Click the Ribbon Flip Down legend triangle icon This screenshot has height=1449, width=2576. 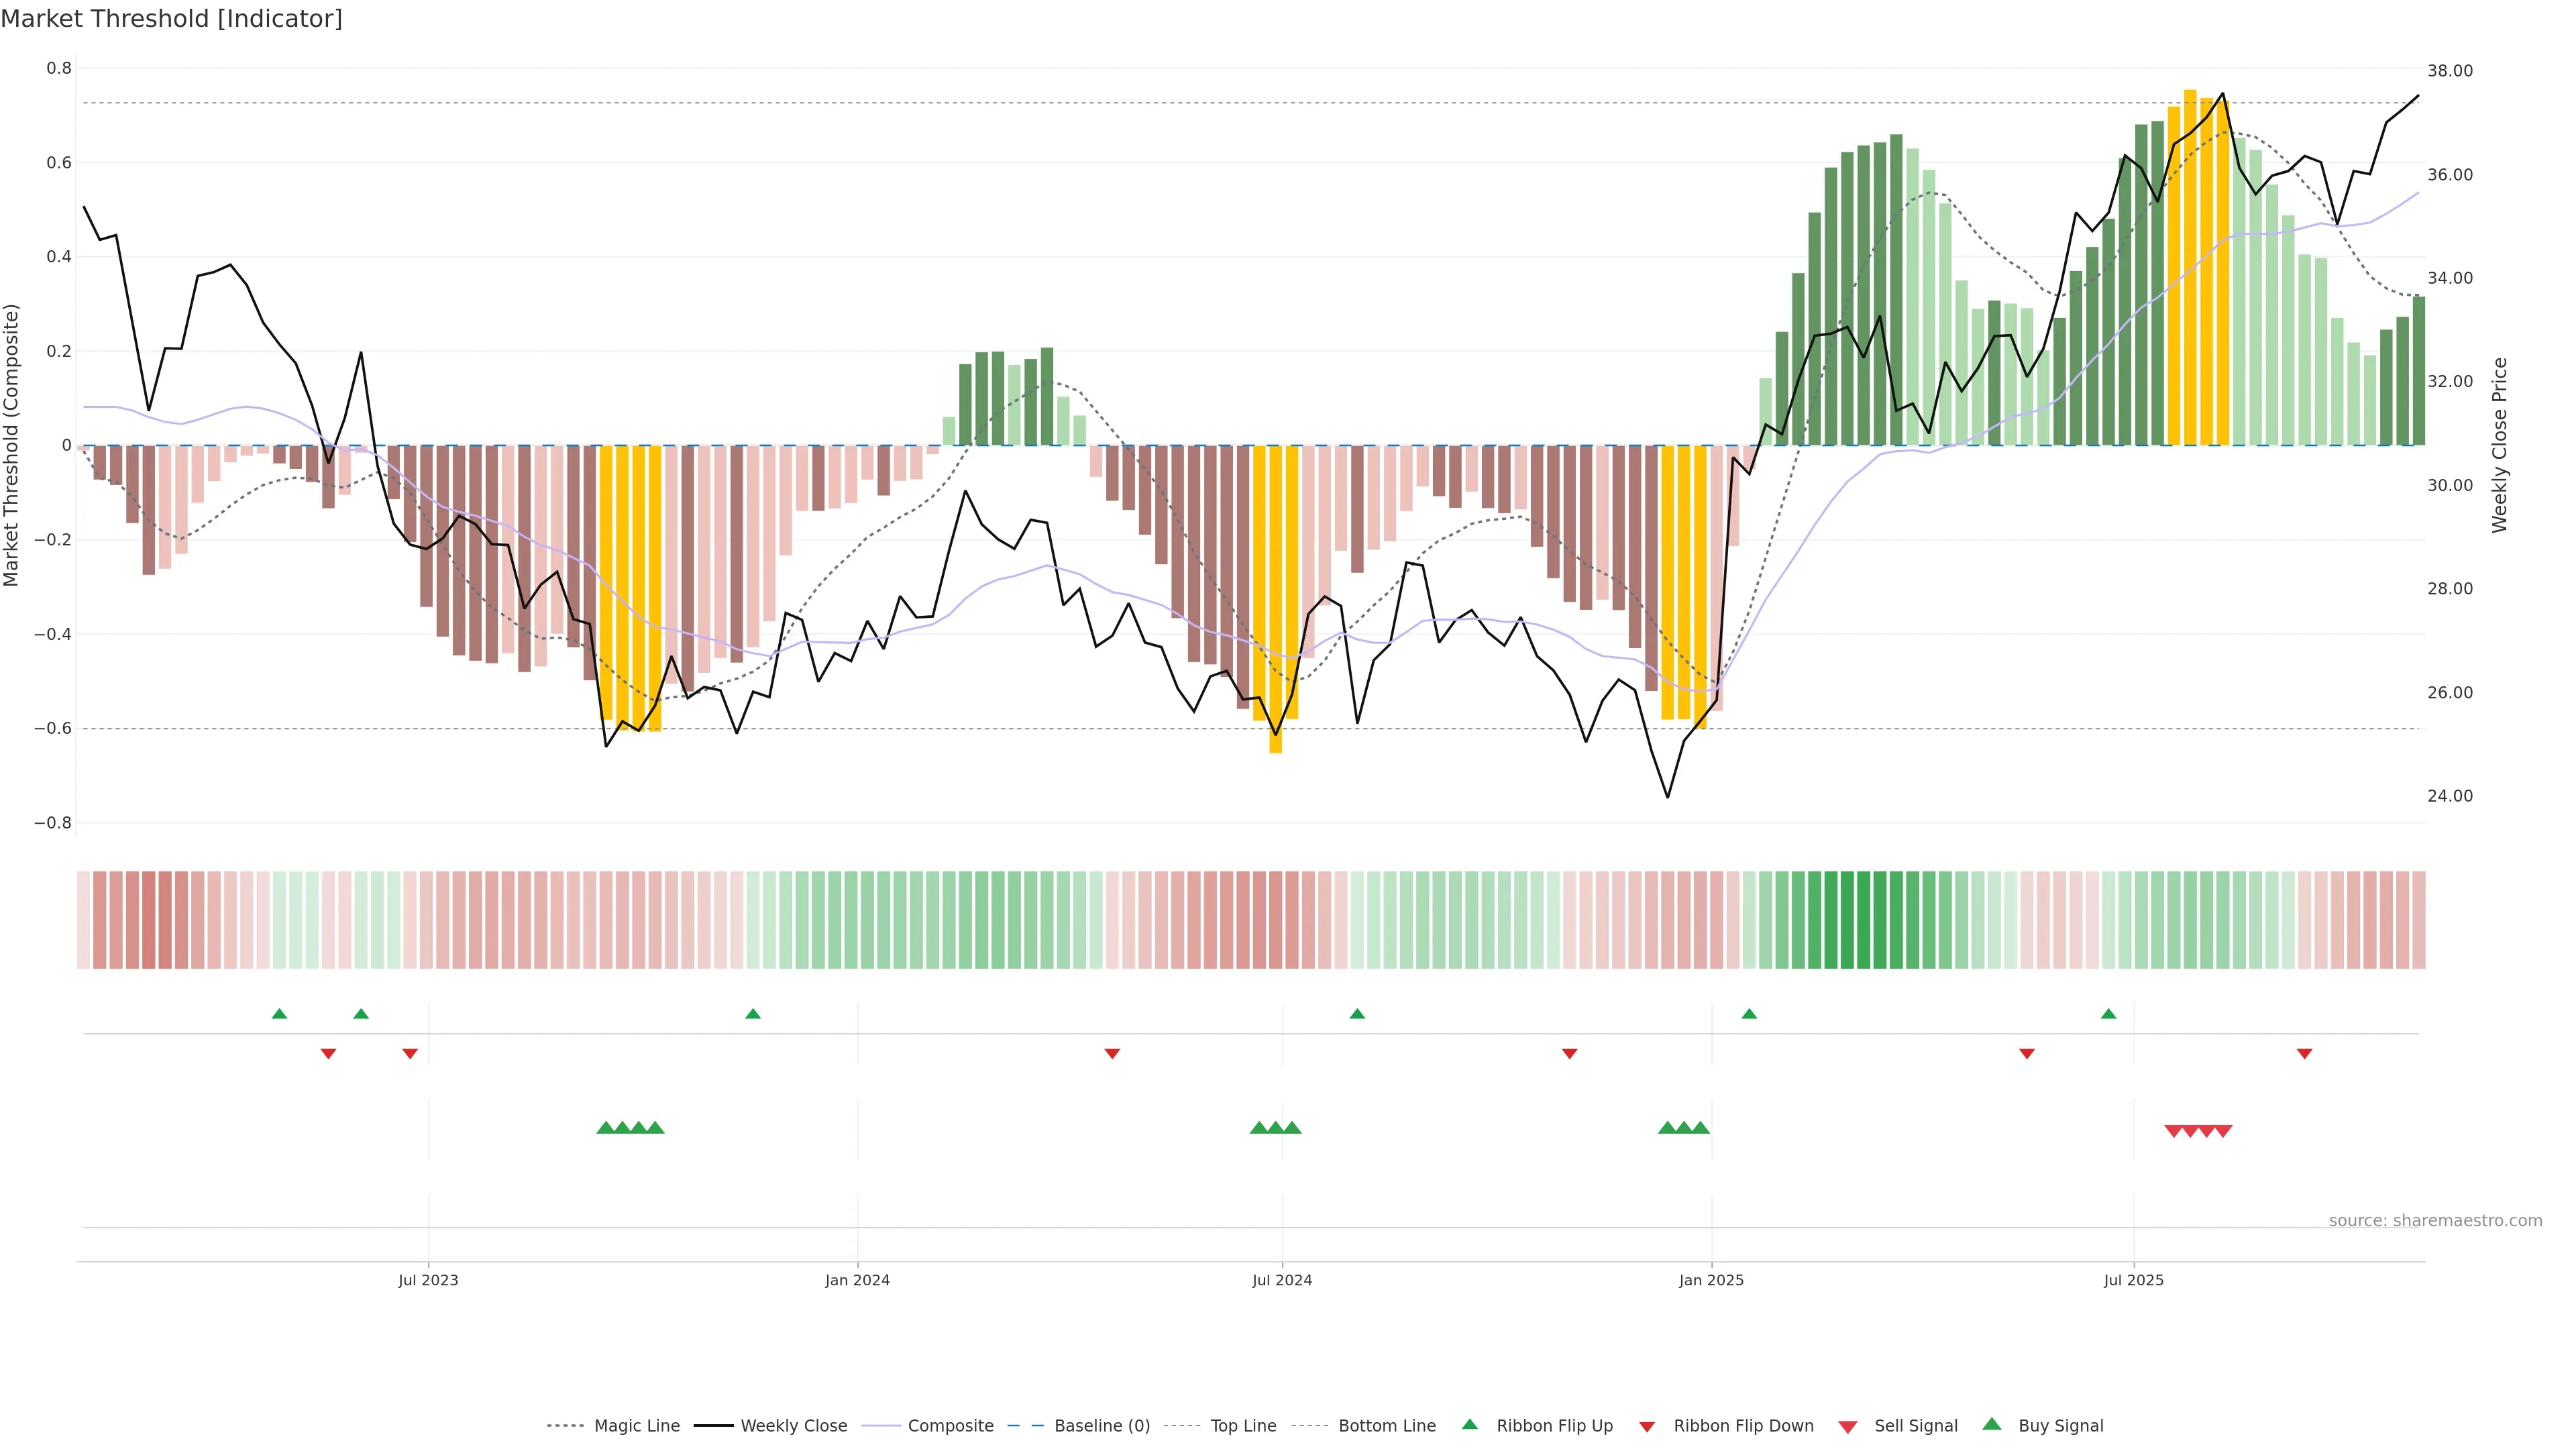(x=1647, y=1426)
